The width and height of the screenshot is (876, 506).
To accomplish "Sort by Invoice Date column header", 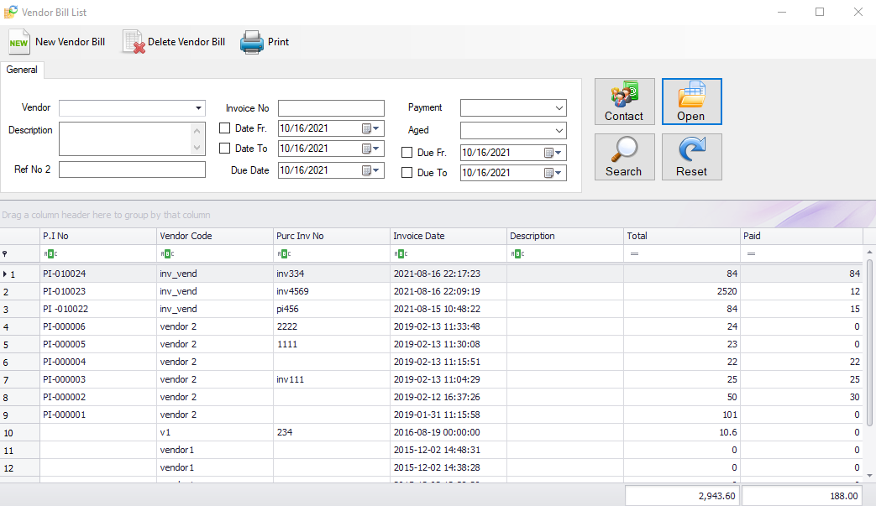I will [x=448, y=236].
